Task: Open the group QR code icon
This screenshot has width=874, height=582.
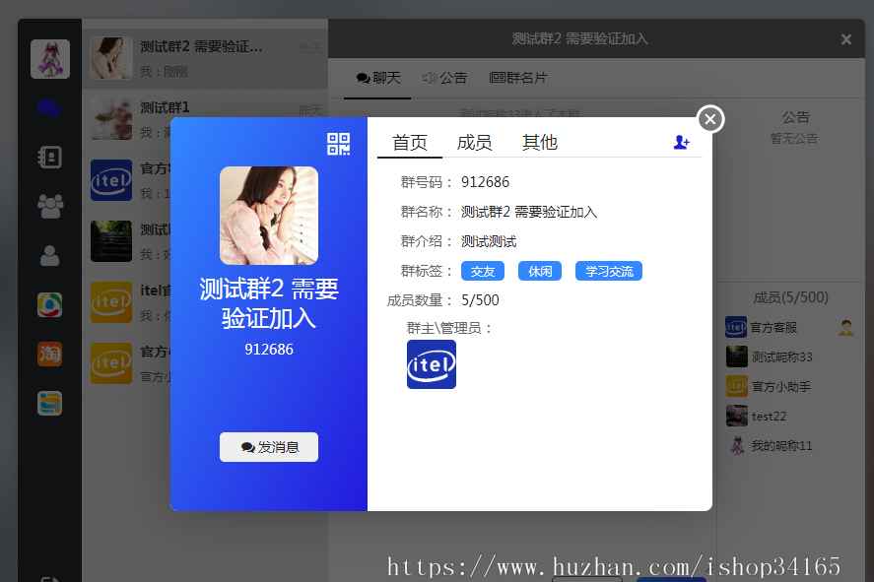Action: [x=338, y=145]
